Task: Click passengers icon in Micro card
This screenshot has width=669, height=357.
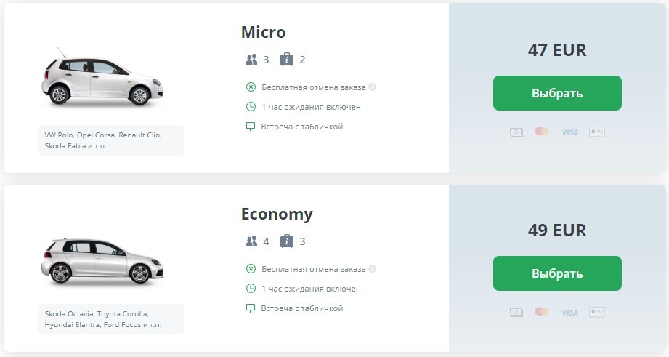Action: (252, 60)
